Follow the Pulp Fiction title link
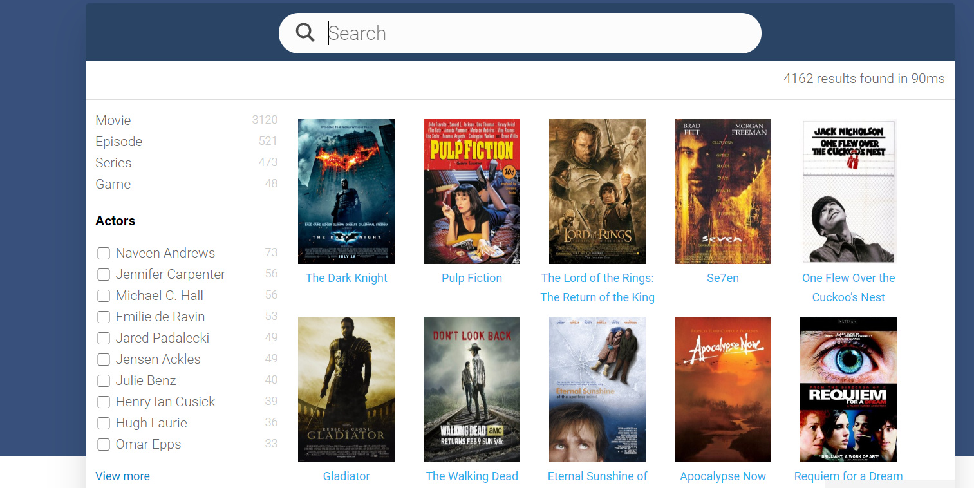 point(472,278)
